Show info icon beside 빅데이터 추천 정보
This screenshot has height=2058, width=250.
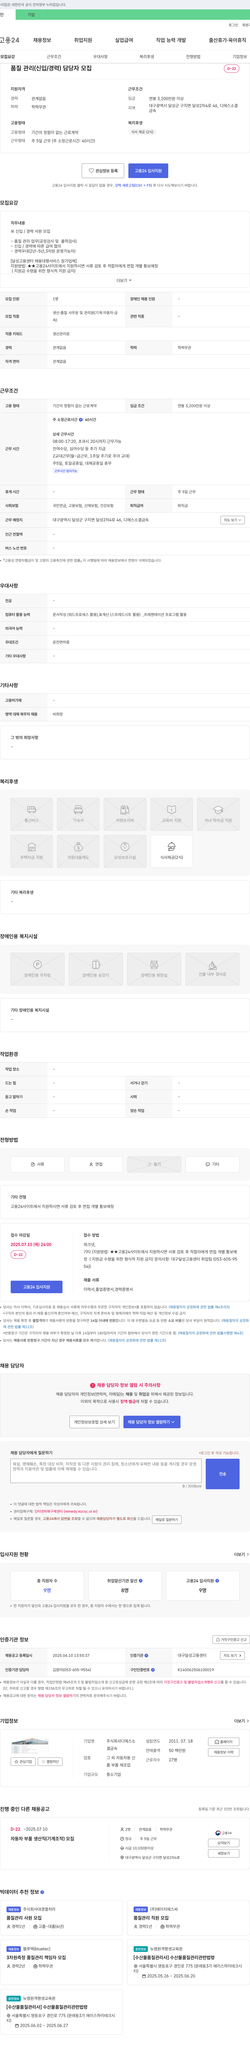point(42,1892)
